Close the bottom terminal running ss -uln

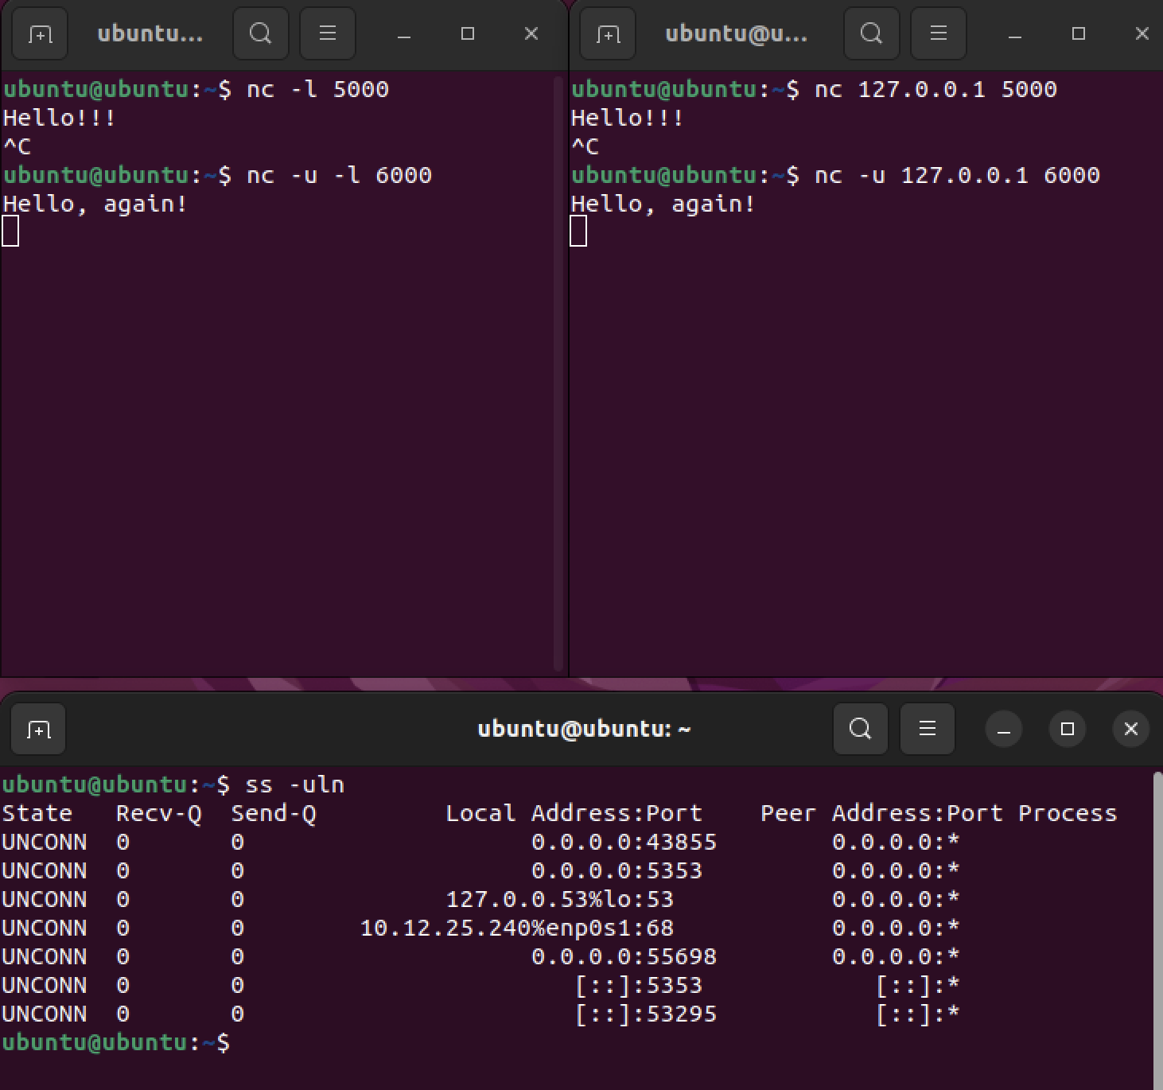point(1131,729)
